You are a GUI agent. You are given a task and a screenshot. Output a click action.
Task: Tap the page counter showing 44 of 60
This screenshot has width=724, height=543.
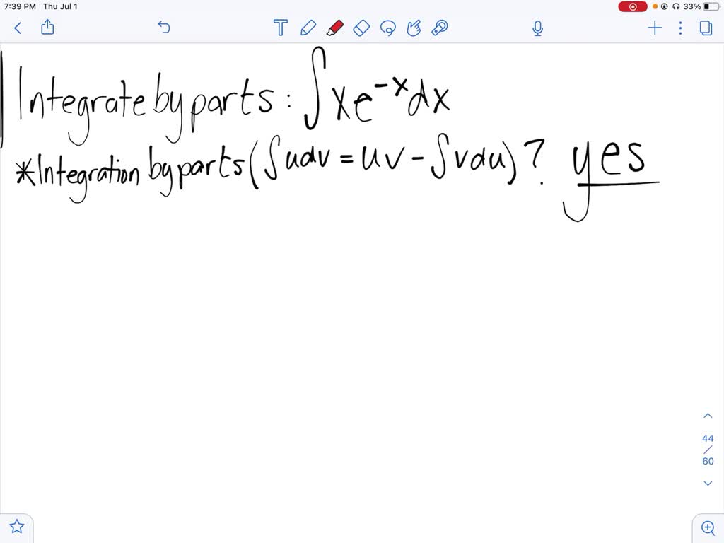click(x=708, y=450)
